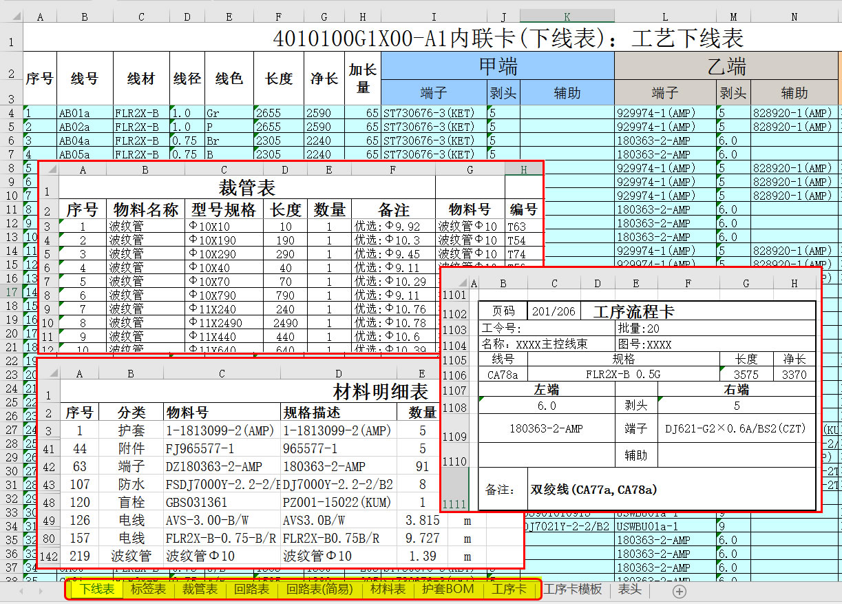842x604 pixels.
Task: Switch to the 下线表 sheet tab
Action: pyautogui.click(x=98, y=590)
